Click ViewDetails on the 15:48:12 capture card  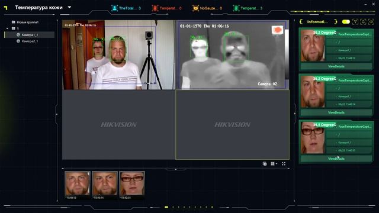336,66
